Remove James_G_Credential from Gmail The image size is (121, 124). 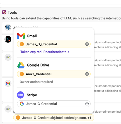pos(87,44)
